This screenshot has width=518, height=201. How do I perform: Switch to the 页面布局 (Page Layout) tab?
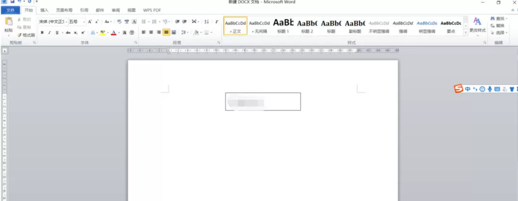click(x=64, y=10)
